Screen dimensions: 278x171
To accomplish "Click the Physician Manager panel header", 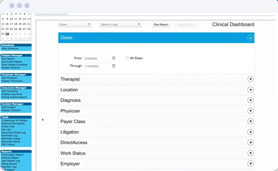I will (16, 75).
